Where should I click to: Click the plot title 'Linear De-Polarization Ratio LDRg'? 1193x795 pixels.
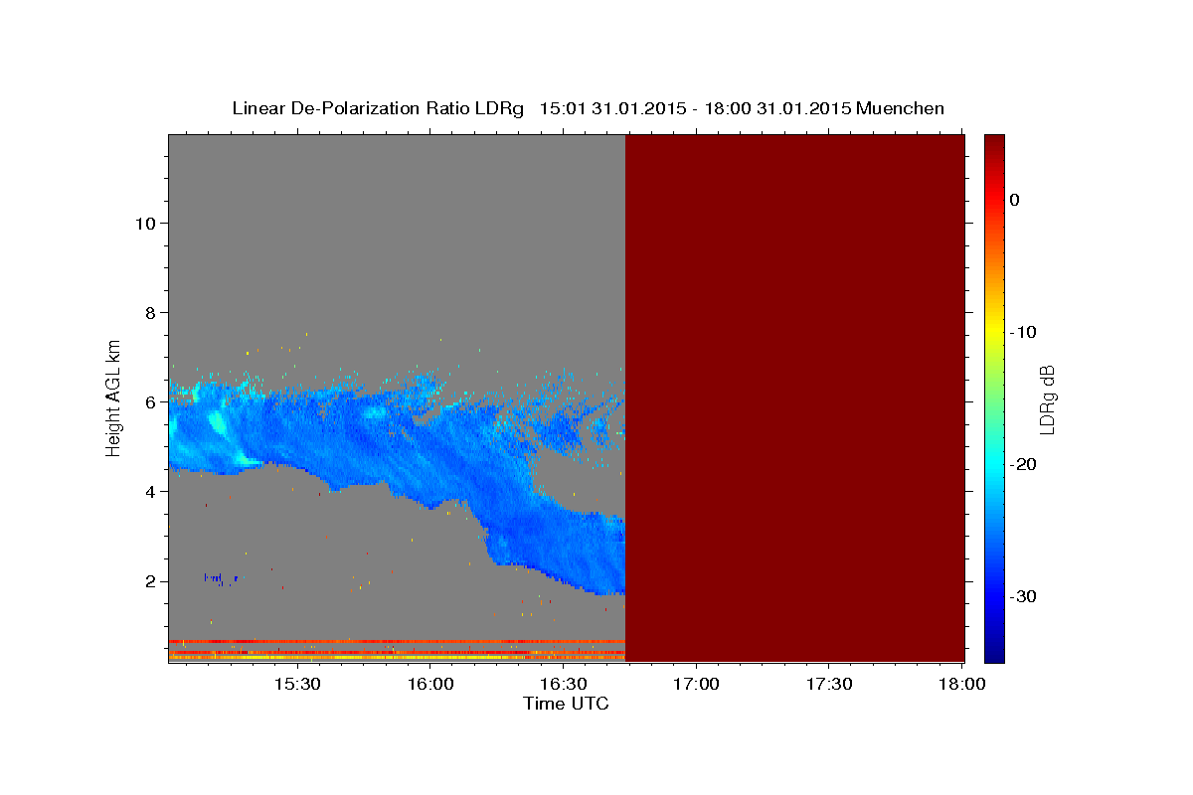pos(377,108)
